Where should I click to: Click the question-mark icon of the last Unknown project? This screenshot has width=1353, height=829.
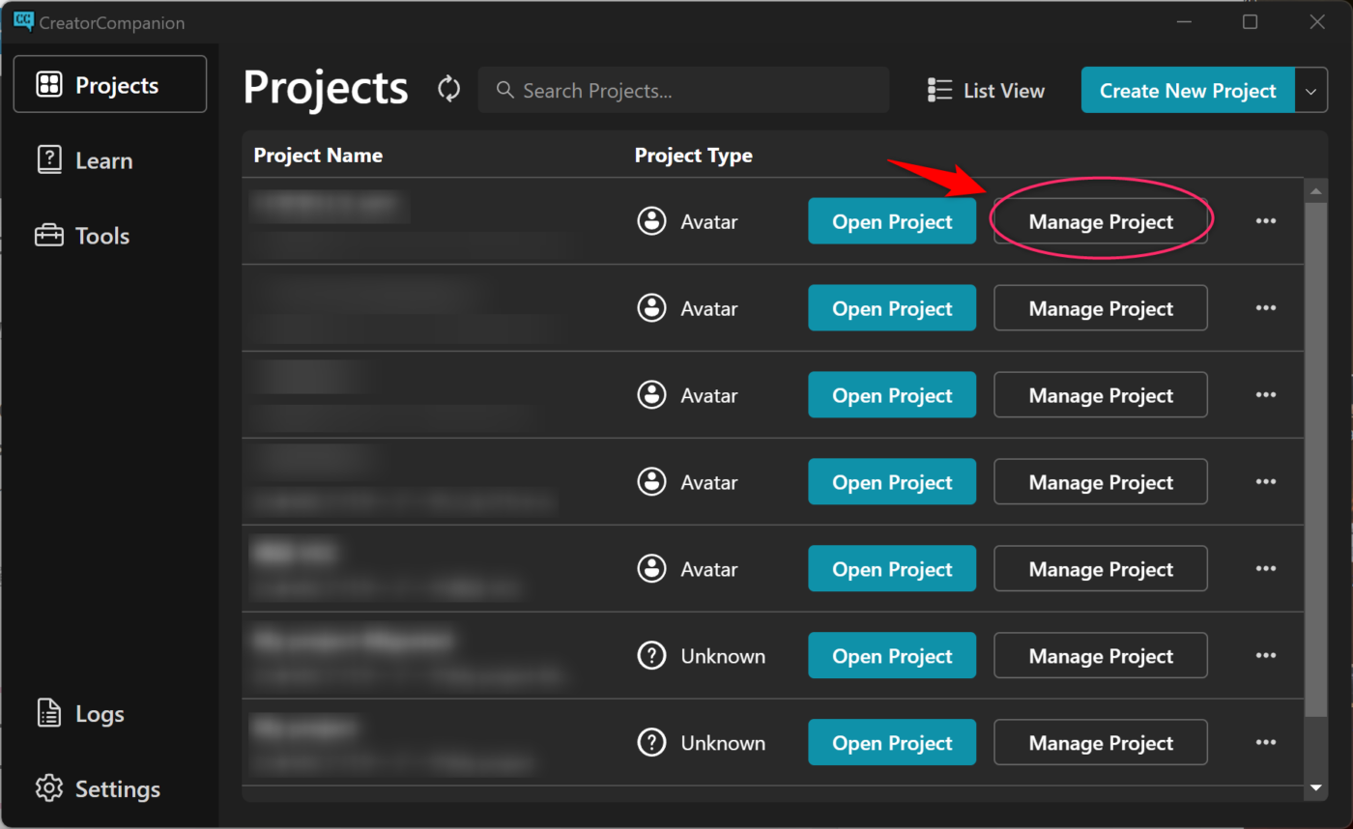(652, 743)
